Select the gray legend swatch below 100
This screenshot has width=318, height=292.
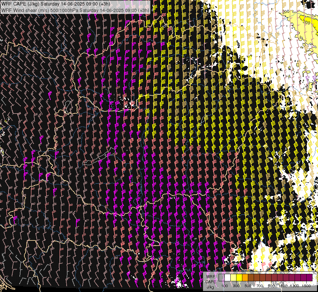(x=222, y=277)
